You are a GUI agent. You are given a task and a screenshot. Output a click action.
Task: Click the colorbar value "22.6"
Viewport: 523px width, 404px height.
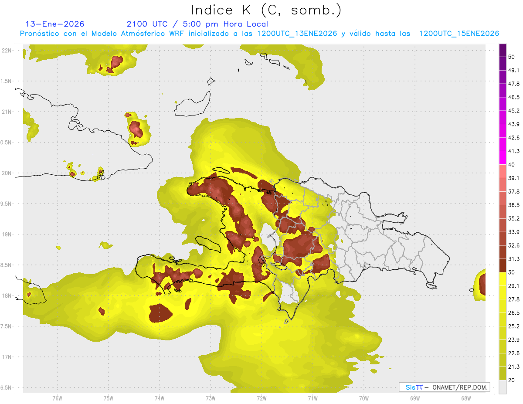[x=514, y=353]
